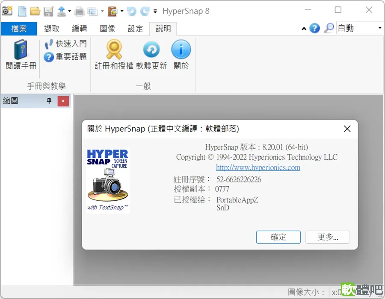The height and width of the screenshot is (299, 385).
Task: Click the serial number 52-6626226226
Action: click(x=239, y=180)
